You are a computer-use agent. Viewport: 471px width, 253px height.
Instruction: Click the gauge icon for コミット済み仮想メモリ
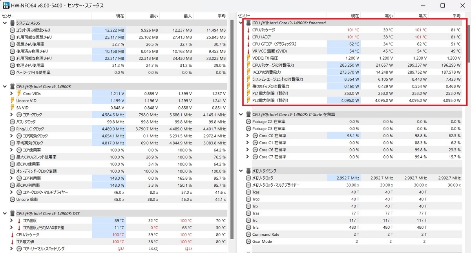tap(13, 30)
